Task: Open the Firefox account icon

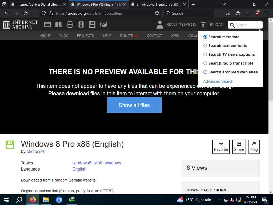Action: pyautogui.click(x=238, y=13)
